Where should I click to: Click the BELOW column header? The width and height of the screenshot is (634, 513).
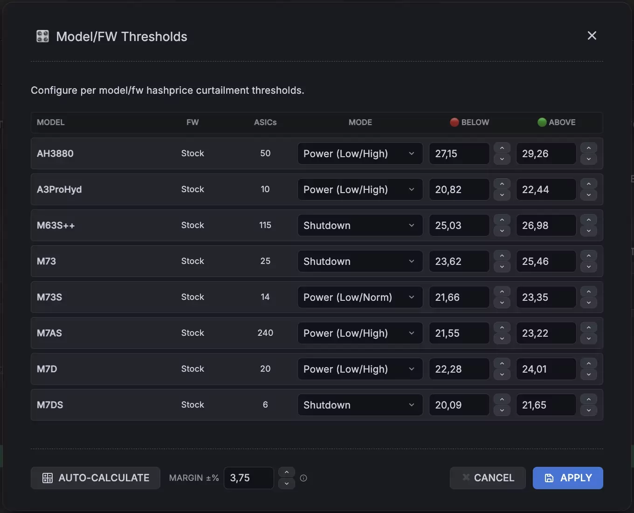point(469,122)
